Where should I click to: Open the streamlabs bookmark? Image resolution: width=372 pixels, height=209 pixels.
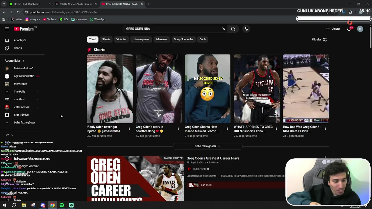coord(79,19)
